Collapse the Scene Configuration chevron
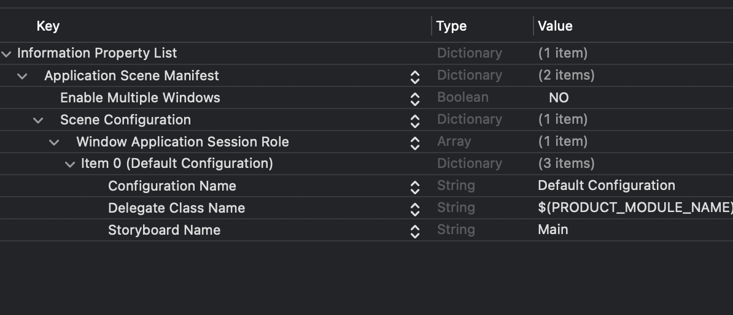 click(x=39, y=120)
